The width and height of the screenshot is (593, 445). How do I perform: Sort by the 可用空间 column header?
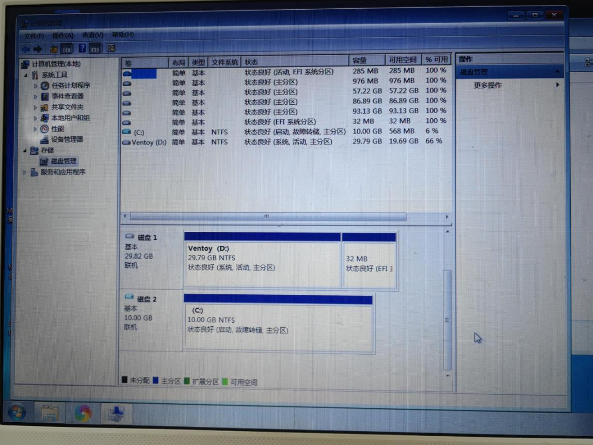click(x=403, y=60)
